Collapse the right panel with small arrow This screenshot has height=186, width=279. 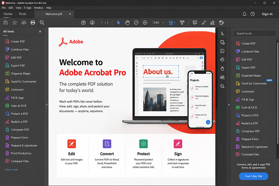pyautogui.click(x=229, y=105)
